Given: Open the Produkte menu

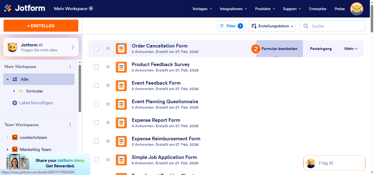Looking at the screenshot, I should tap(264, 9).
